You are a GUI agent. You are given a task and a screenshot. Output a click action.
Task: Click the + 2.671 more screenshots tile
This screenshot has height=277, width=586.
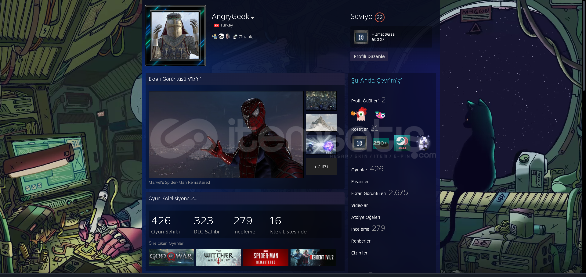(x=321, y=167)
